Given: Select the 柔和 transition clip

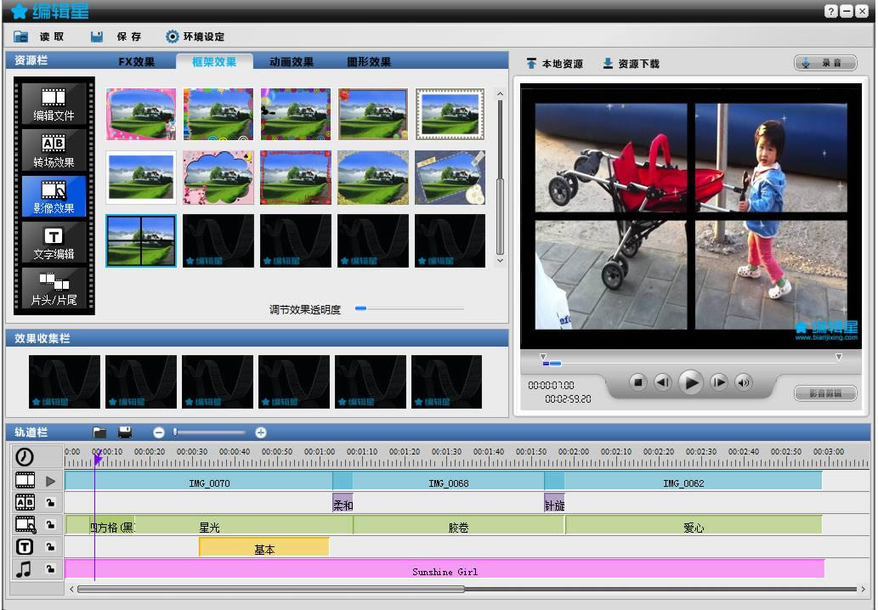Looking at the screenshot, I should pos(343,505).
